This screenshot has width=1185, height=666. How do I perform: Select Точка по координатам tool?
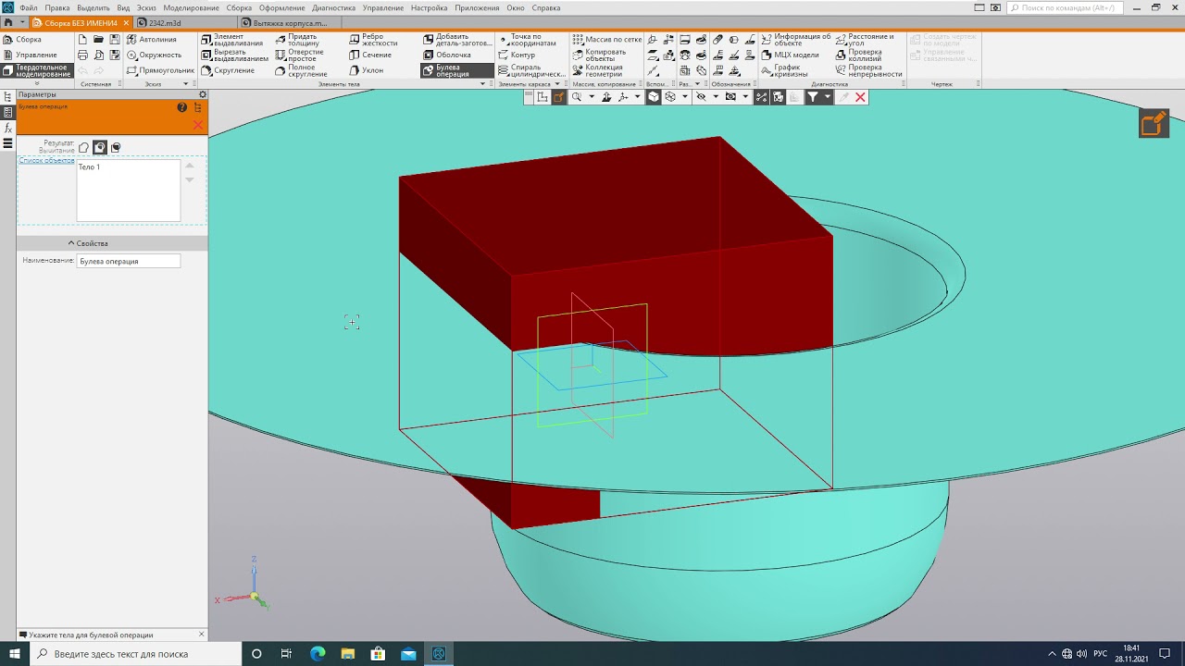[527, 40]
